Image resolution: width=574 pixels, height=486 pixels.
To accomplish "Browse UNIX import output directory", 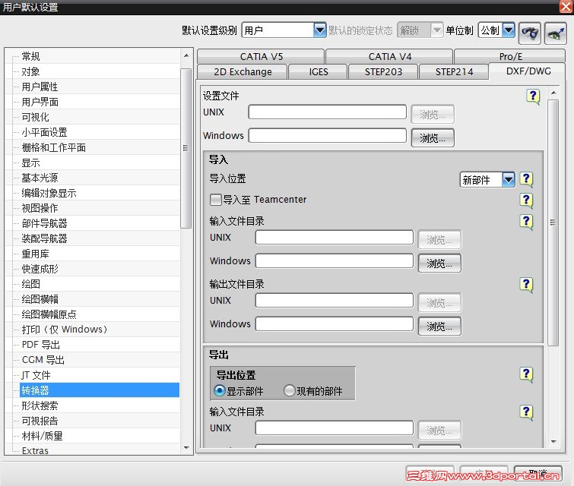I will 439,303.
